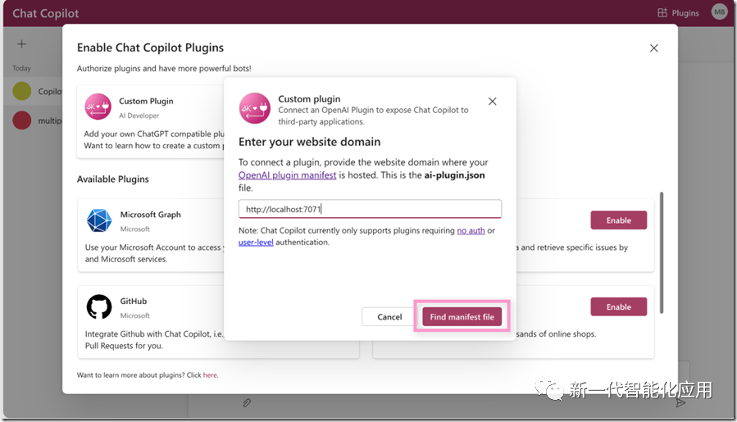Click the 'here' link about plugins
The width and height of the screenshot is (737, 422).
tap(210, 375)
